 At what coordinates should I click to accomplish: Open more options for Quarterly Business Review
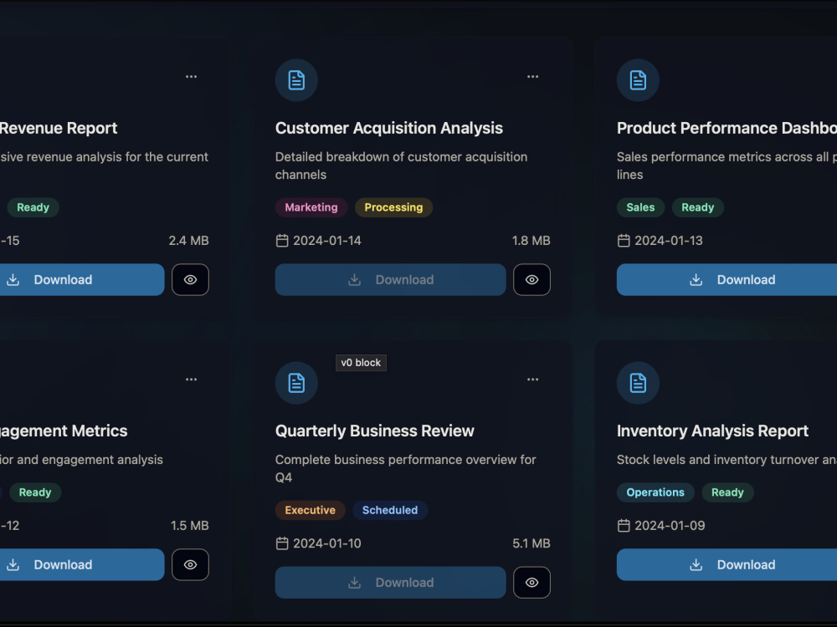(x=532, y=380)
